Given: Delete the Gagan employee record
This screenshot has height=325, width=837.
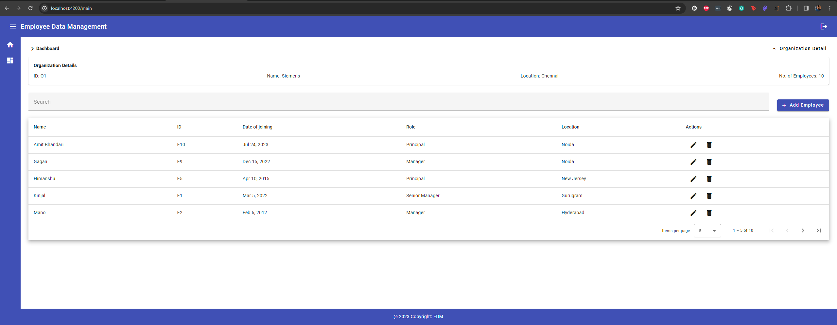Looking at the screenshot, I should [x=709, y=162].
